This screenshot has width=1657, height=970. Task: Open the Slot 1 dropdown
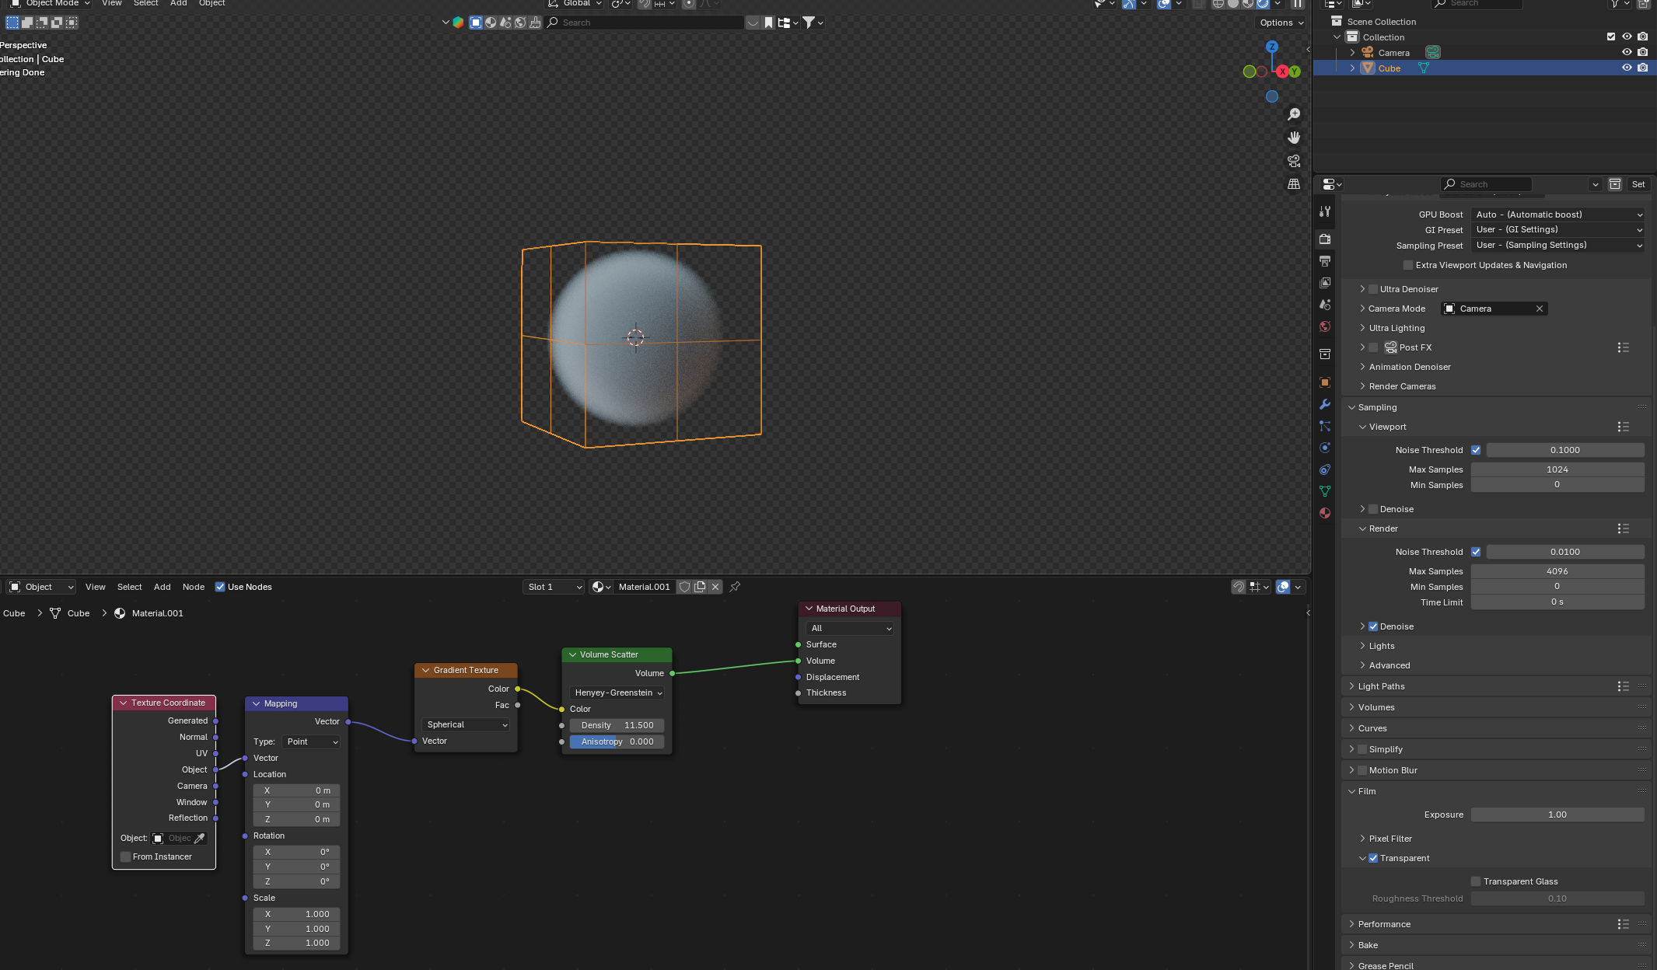pos(554,587)
